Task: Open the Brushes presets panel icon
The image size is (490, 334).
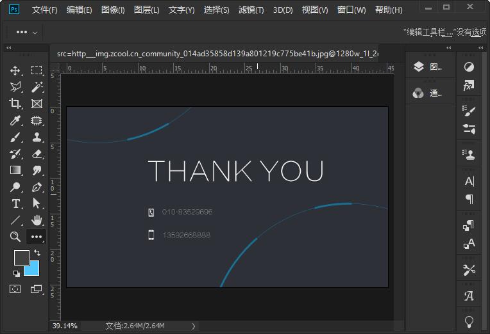Action: (469, 129)
